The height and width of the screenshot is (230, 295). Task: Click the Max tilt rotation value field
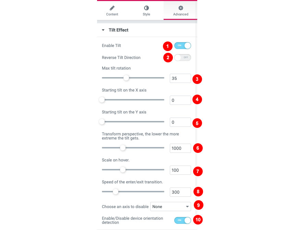[180, 78]
